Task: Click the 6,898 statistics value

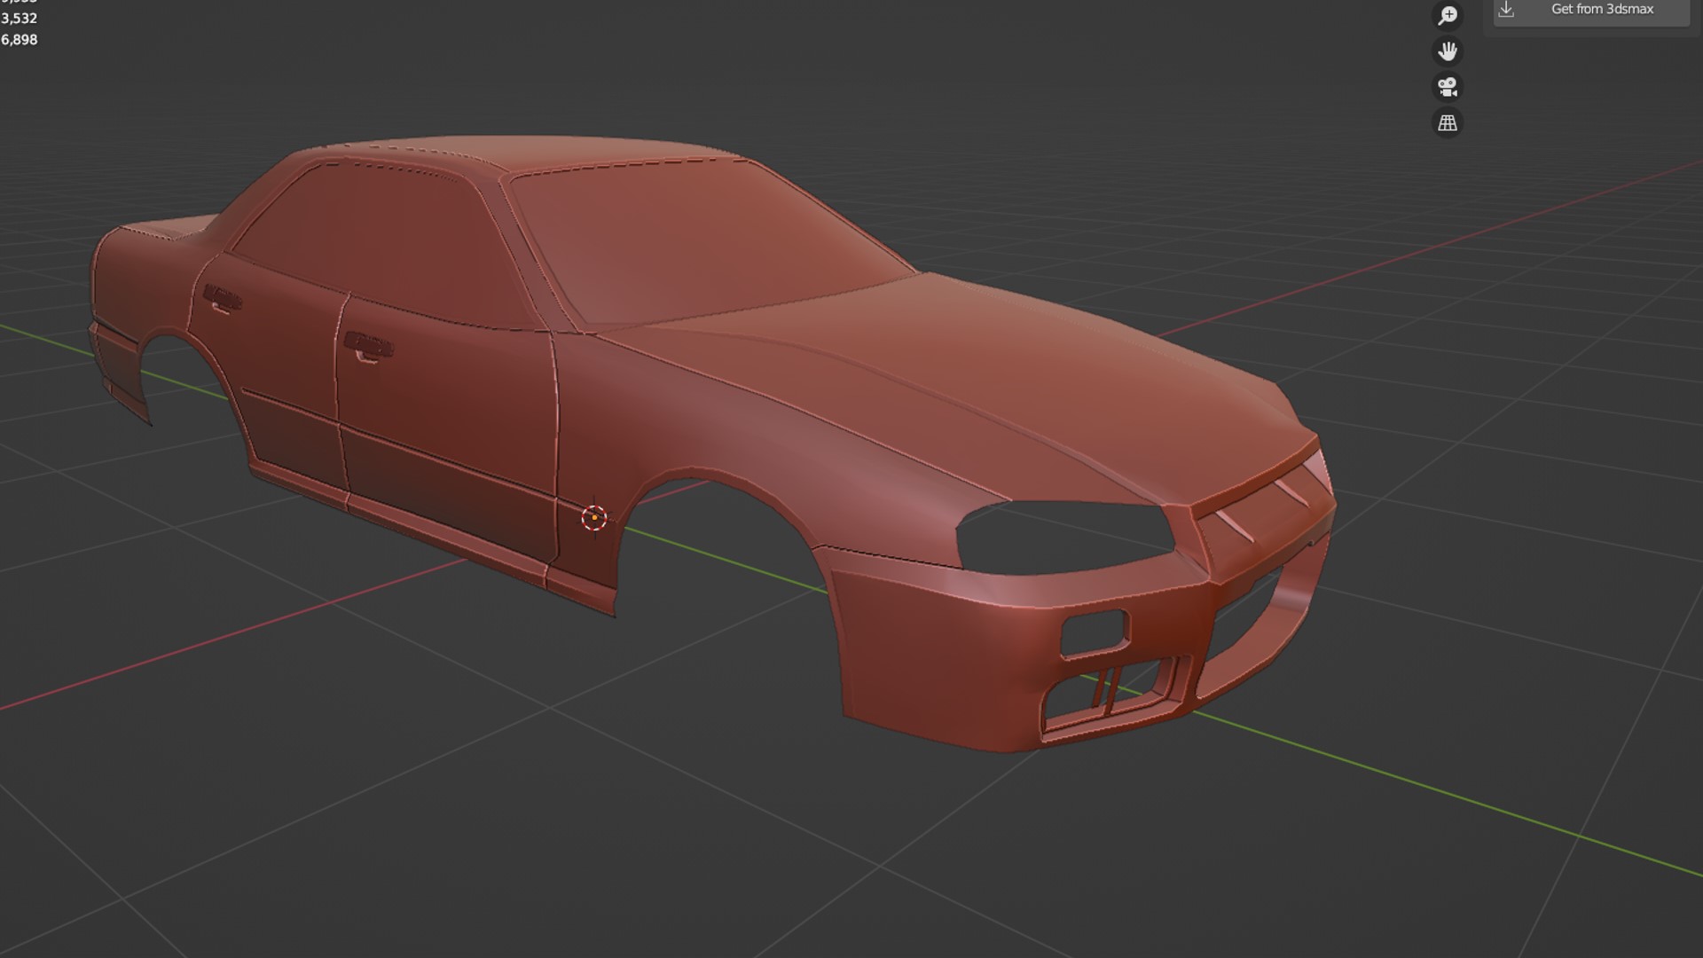Action: (x=19, y=40)
